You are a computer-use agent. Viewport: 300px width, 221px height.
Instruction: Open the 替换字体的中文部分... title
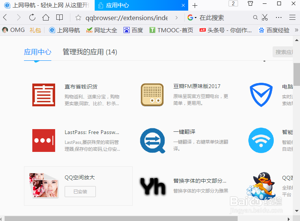point(200,181)
